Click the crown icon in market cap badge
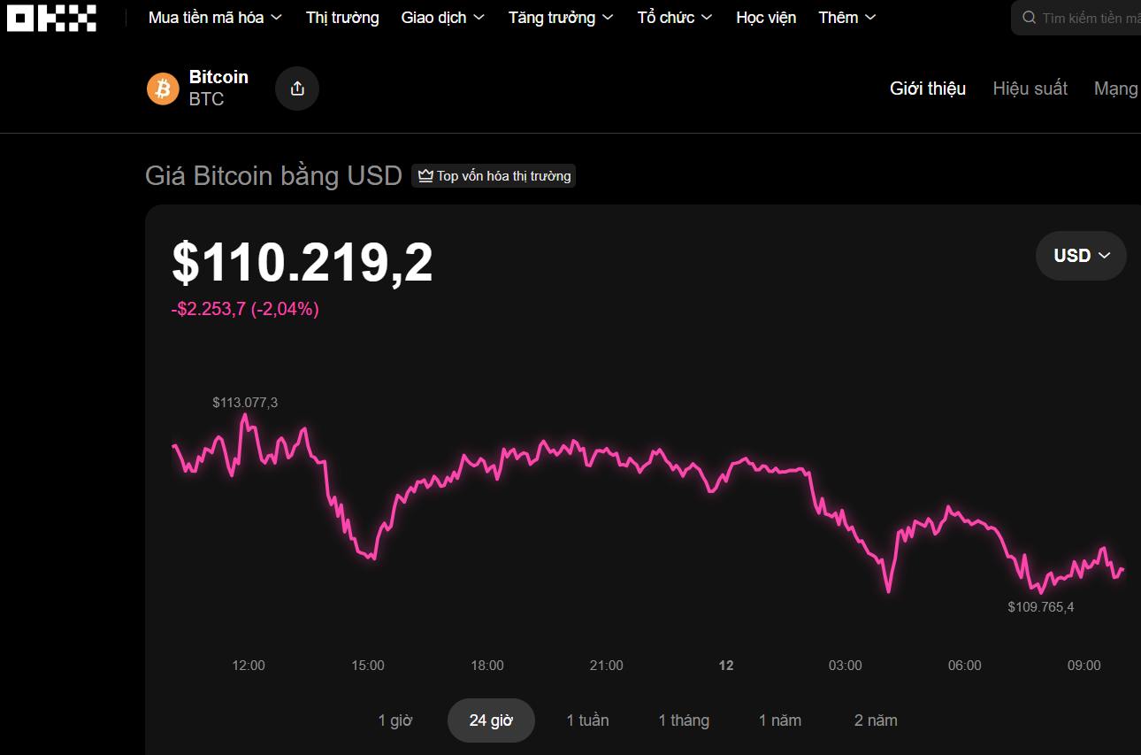1141x755 pixels. click(x=425, y=176)
